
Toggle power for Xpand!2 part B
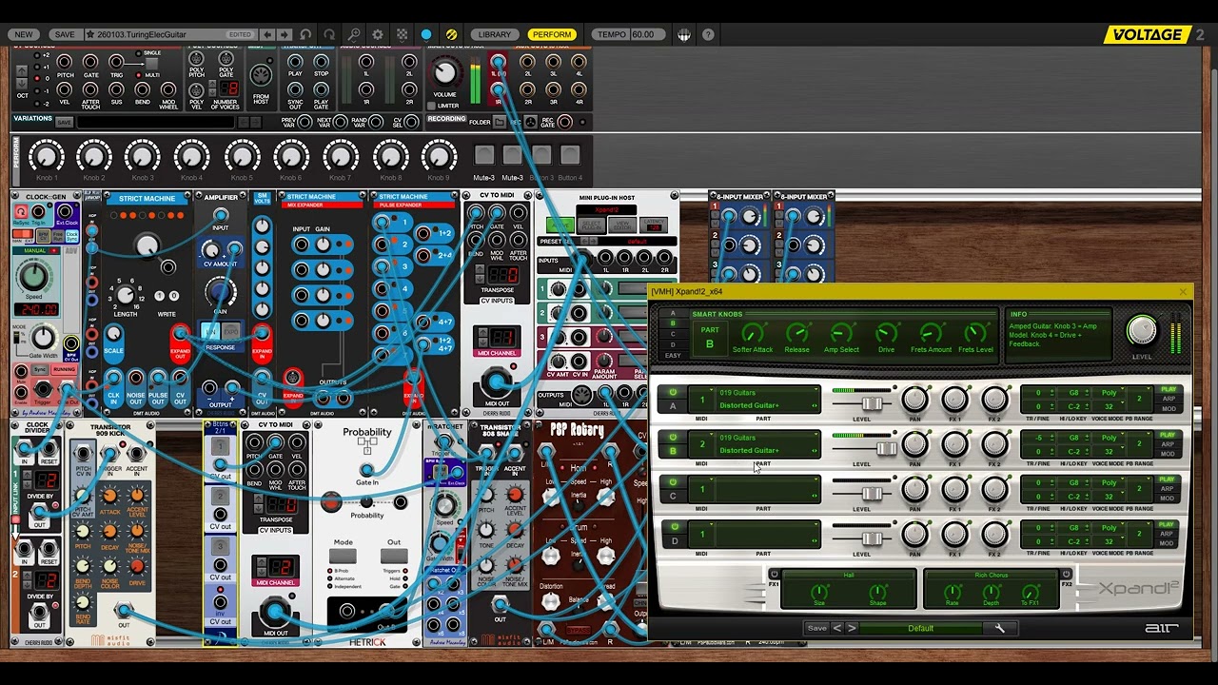[673, 438]
